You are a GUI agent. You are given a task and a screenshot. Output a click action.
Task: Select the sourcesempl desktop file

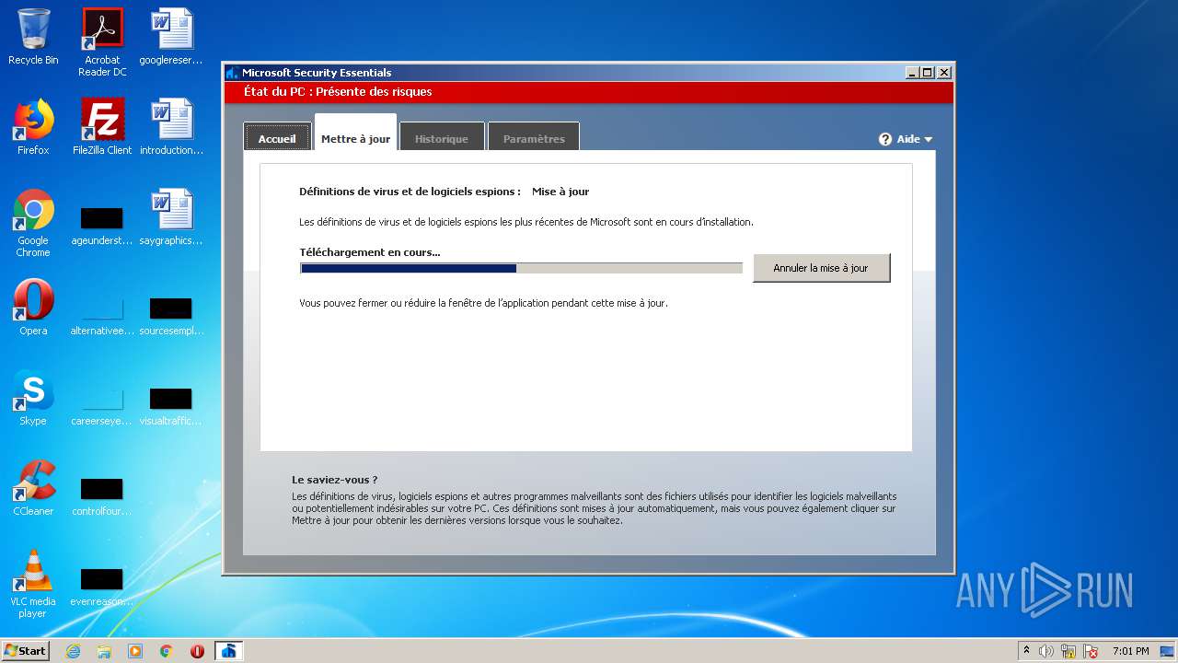tap(171, 317)
